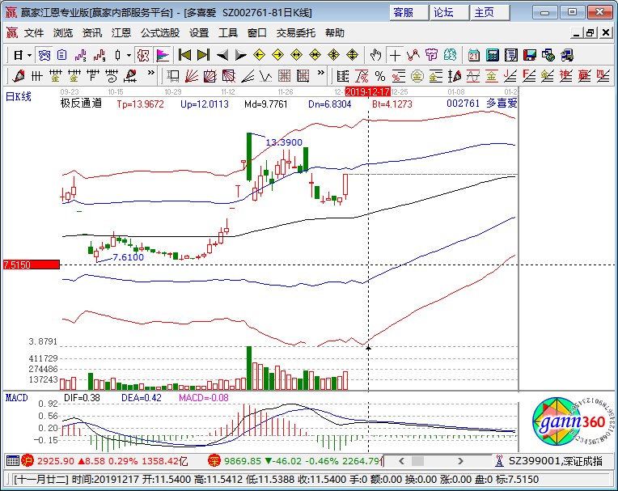This screenshot has height=491, width=618.
Task: Click the DIF=0.38 value
Action: 82,398
